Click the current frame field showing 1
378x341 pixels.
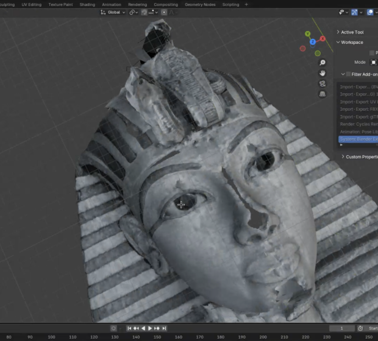click(342, 328)
